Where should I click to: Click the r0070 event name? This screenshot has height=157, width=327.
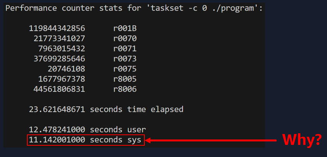click(125, 39)
